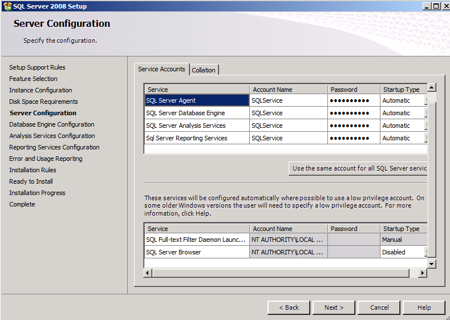450x320 pixels.
Task: Open startup type dropdown for SQL Server Browser
Action: click(426, 252)
